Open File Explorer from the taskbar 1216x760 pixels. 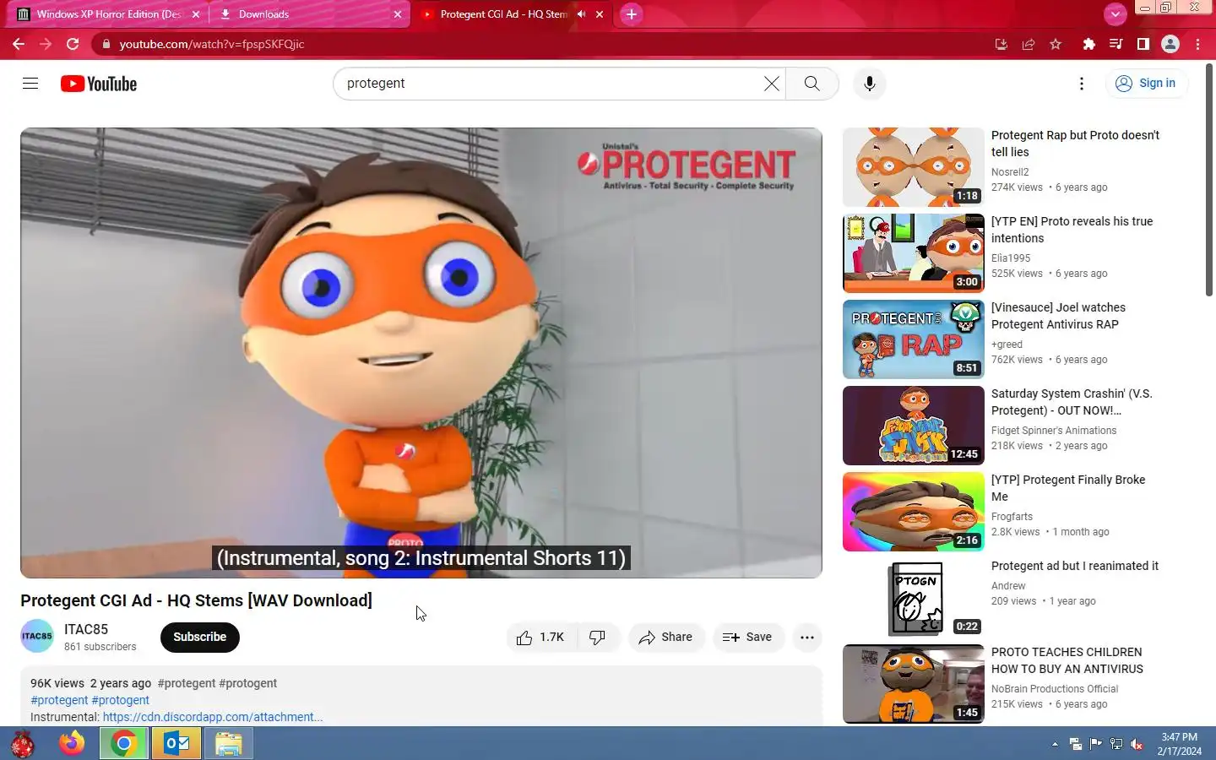228,744
